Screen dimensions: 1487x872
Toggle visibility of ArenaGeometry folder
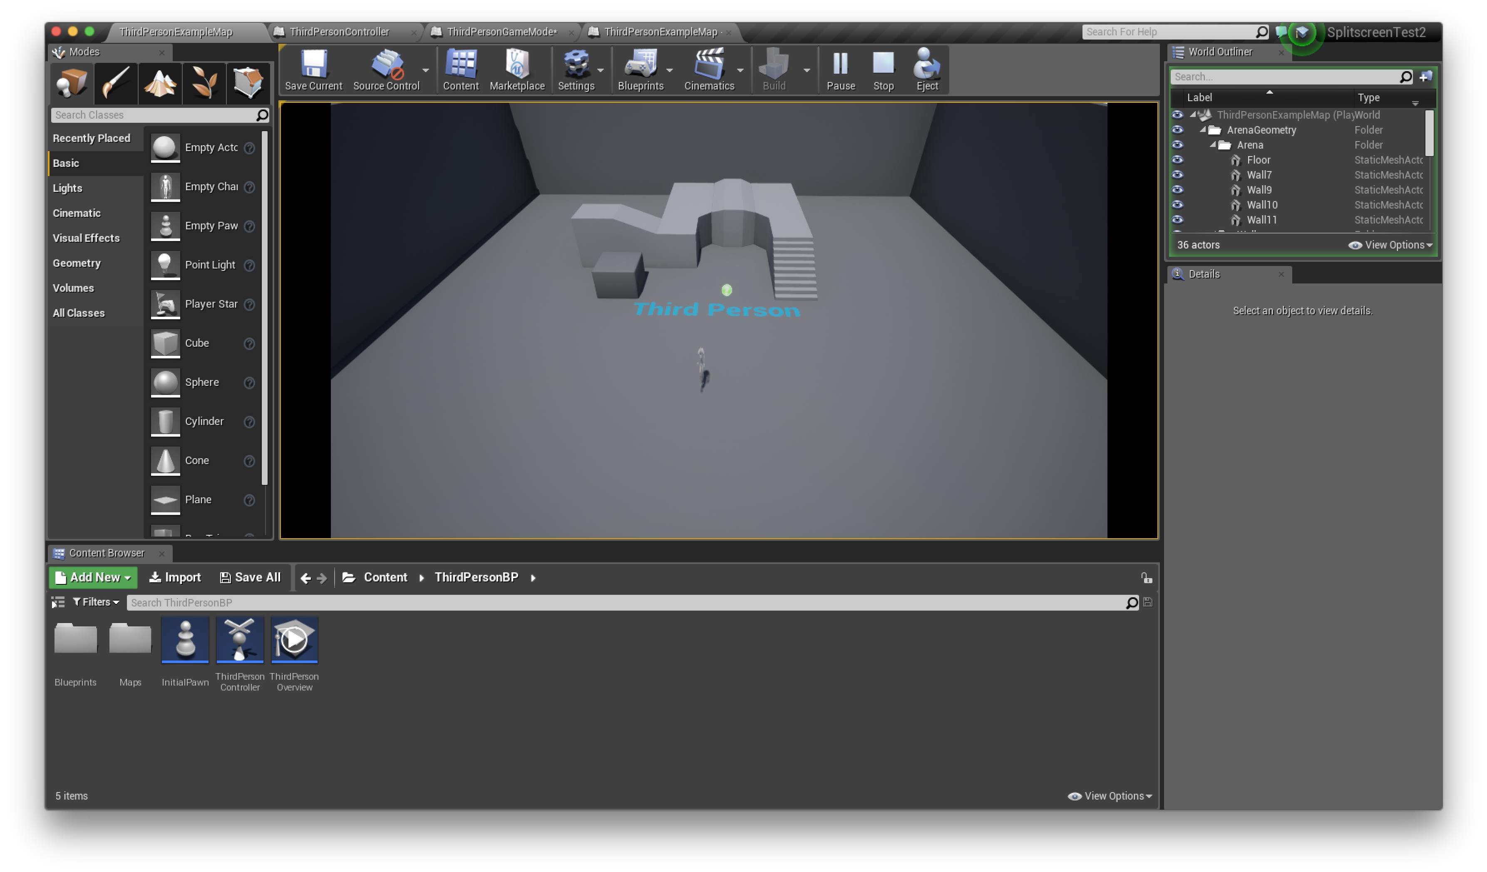coord(1178,130)
